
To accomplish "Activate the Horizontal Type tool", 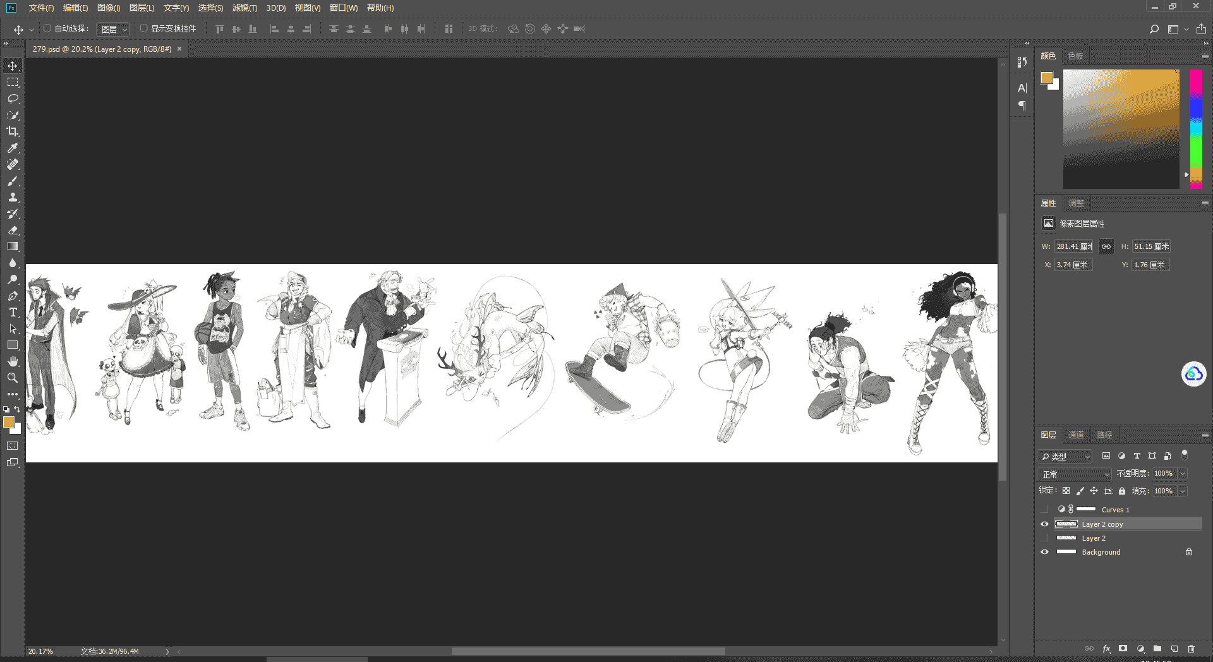I will (x=13, y=313).
